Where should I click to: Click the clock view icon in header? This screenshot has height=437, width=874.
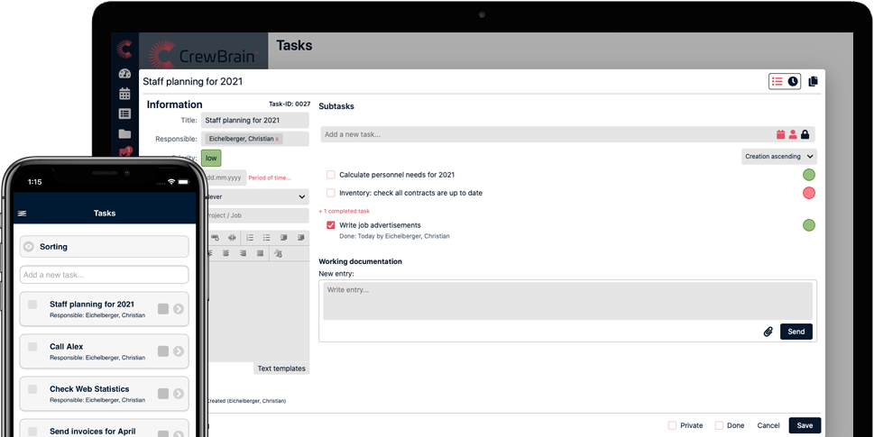pos(793,81)
